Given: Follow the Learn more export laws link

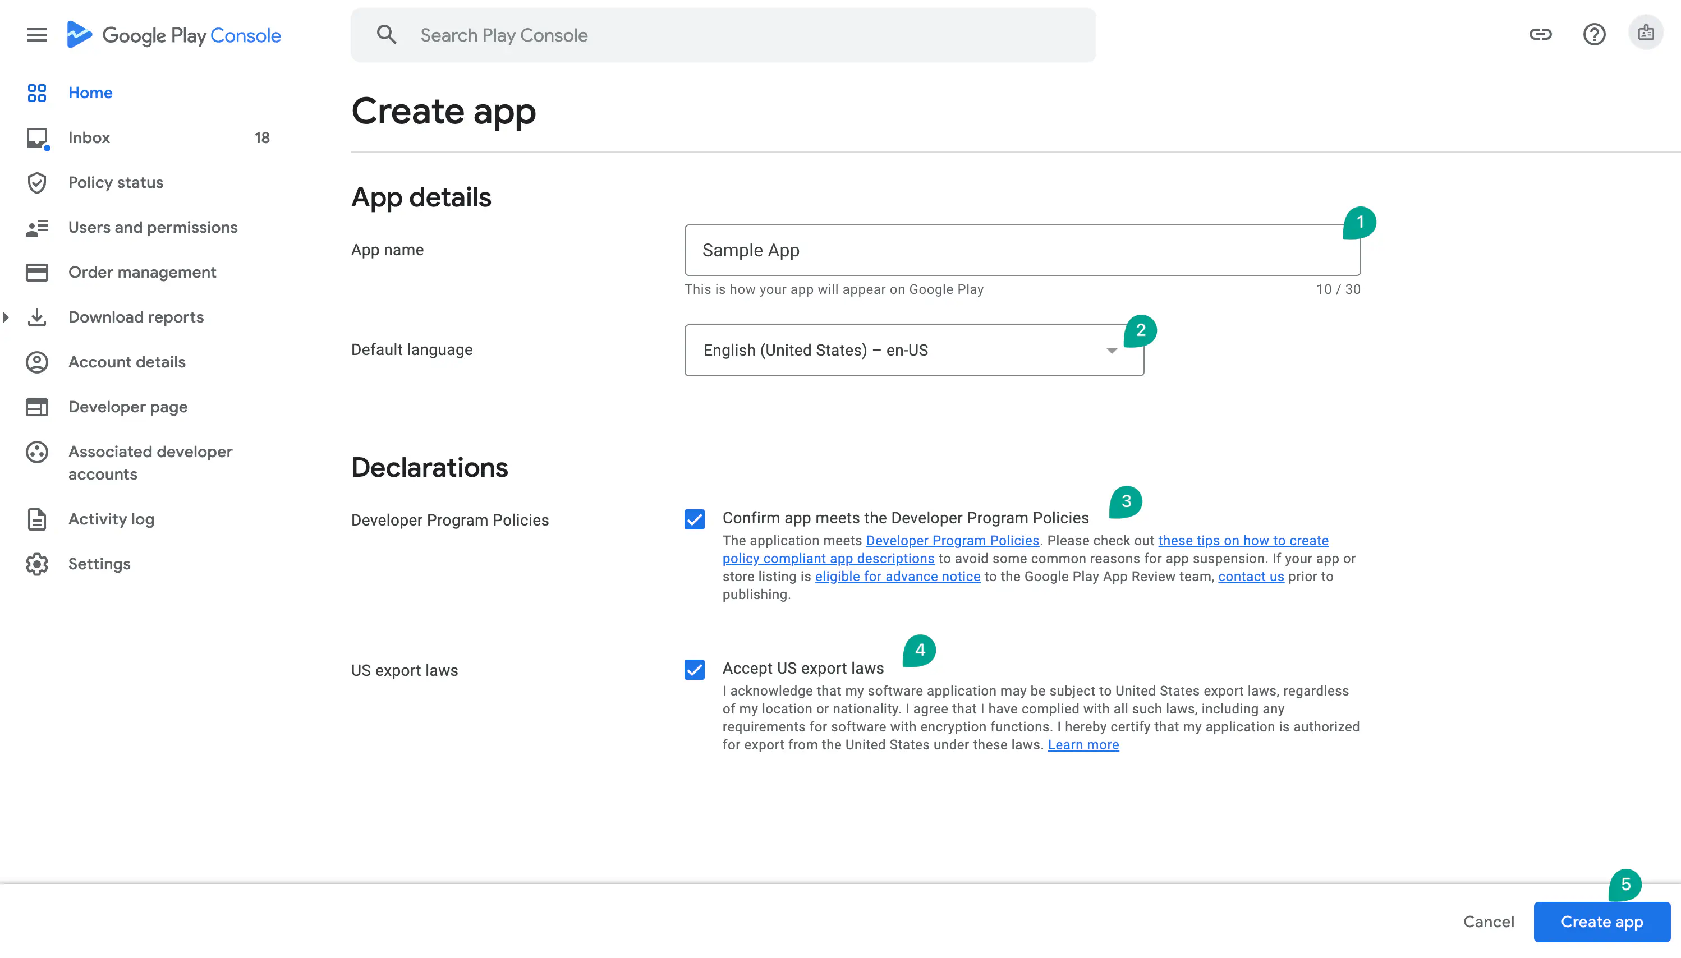Looking at the screenshot, I should click(x=1083, y=745).
